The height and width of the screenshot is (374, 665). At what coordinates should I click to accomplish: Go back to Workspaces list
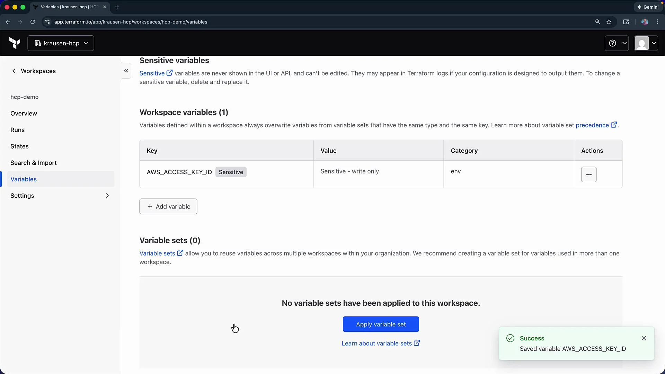tap(34, 71)
